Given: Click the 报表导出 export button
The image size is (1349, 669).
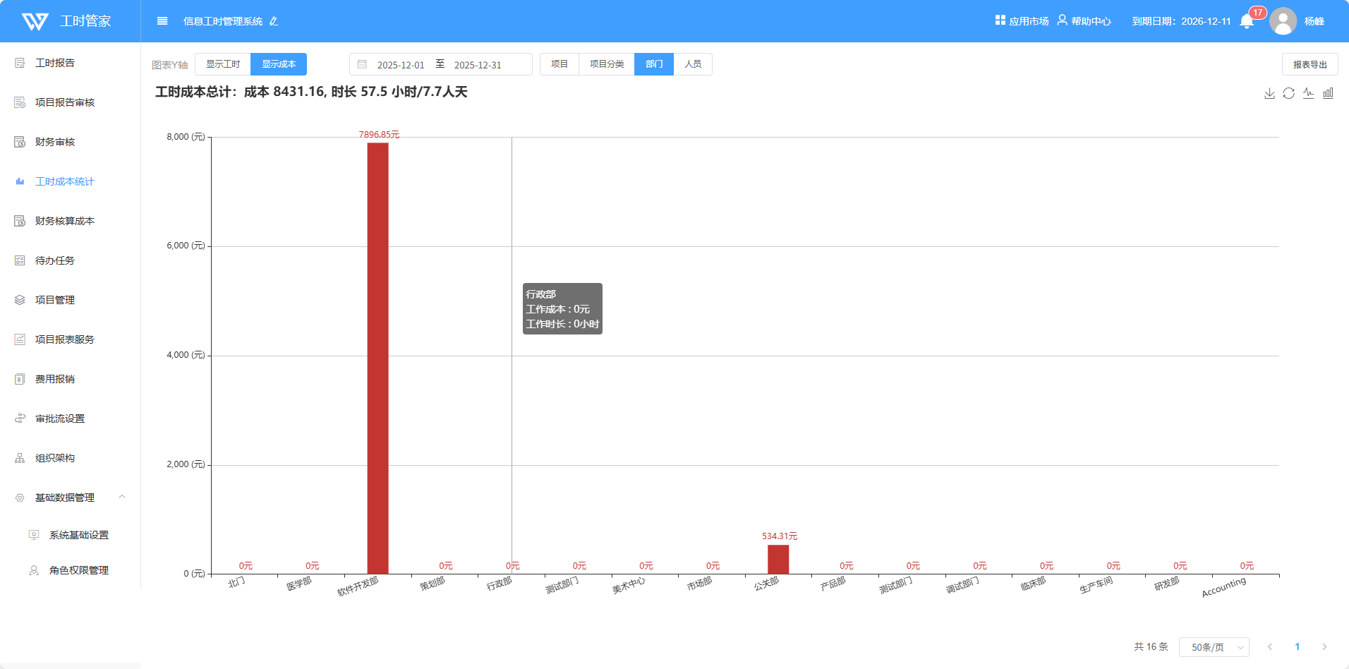Looking at the screenshot, I should click(x=1309, y=64).
